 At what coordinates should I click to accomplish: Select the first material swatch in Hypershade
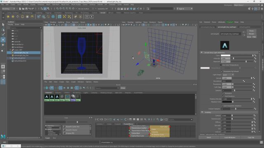click(47, 98)
